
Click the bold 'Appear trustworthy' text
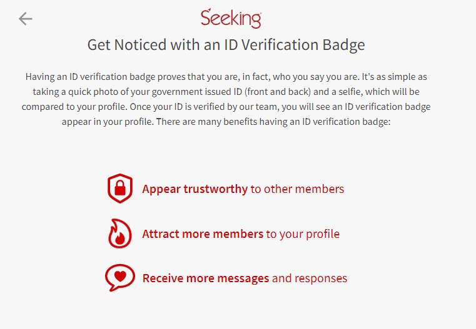pyautogui.click(x=195, y=189)
